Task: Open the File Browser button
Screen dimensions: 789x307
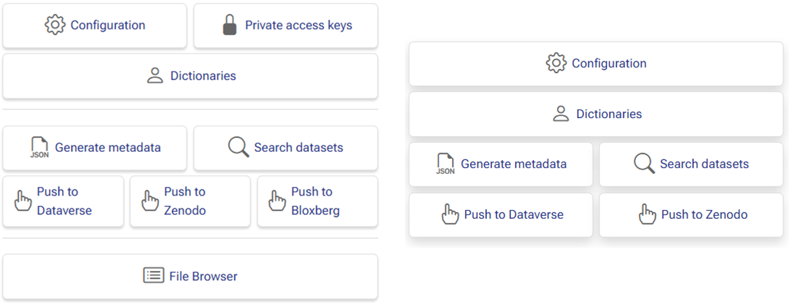Action: [x=190, y=276]
